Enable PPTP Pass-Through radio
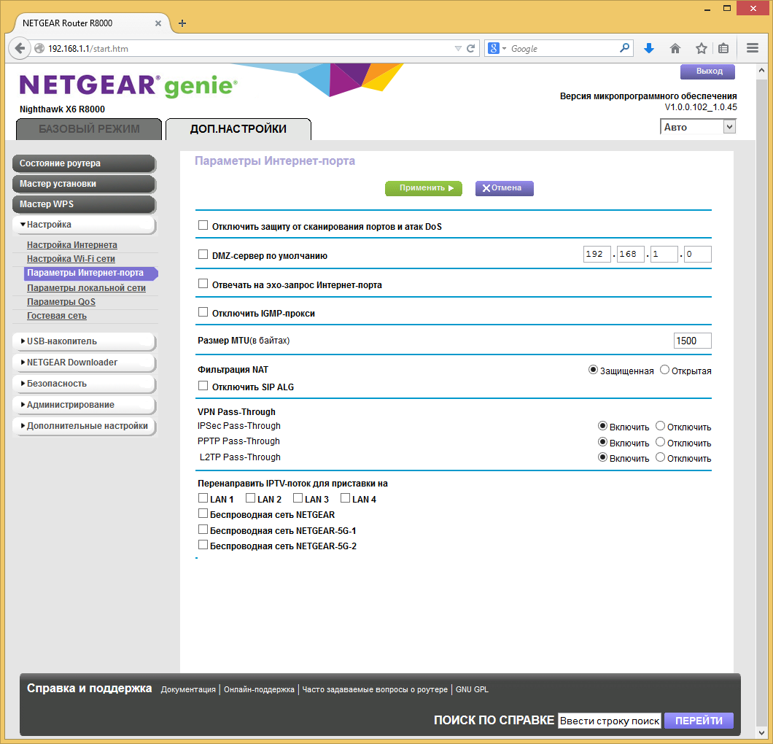 coord(602,442)
